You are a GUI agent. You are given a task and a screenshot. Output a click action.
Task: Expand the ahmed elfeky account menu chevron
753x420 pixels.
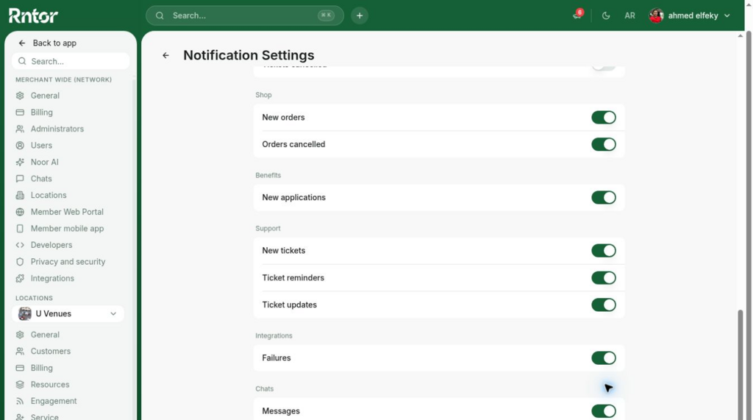pyautogui.click(x=727, y=15)
